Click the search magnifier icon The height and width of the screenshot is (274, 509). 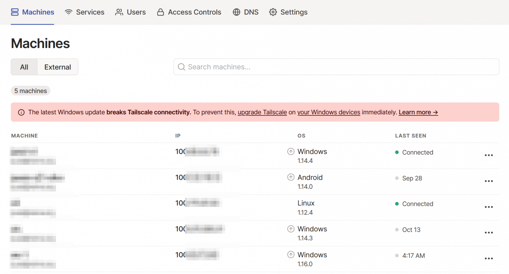(181, 67)
